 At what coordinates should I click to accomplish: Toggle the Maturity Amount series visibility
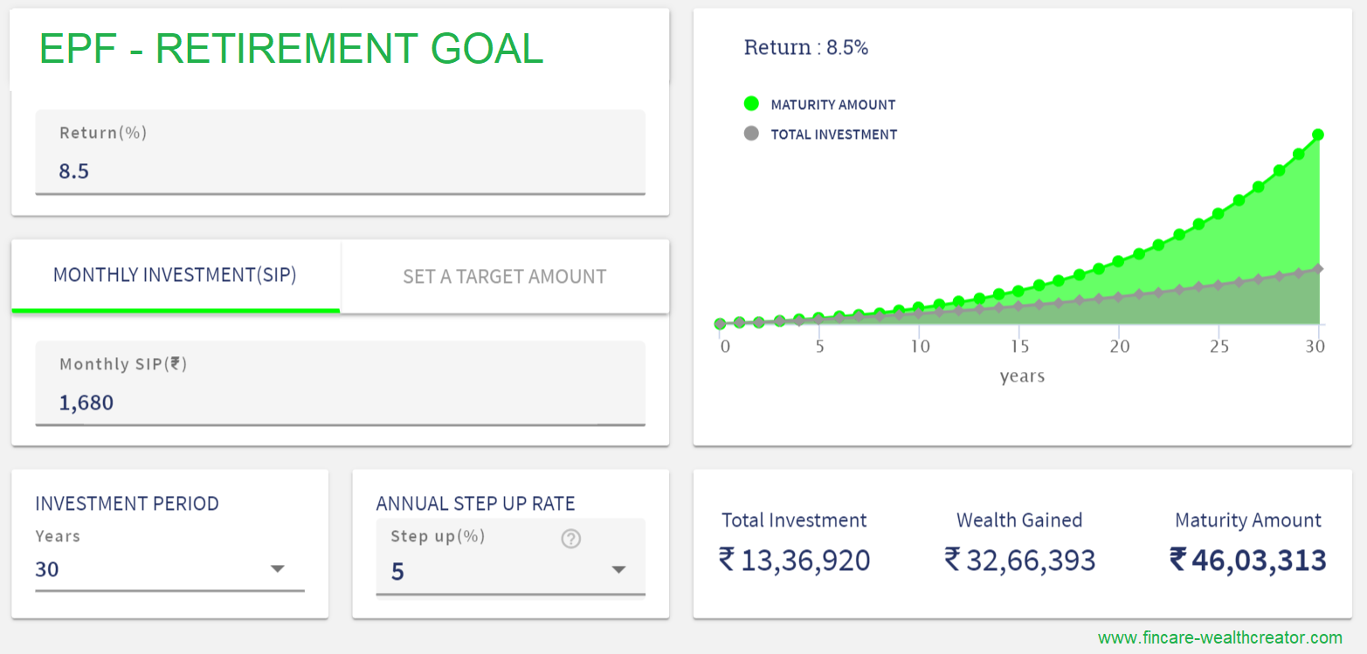[x=832, y=104]
